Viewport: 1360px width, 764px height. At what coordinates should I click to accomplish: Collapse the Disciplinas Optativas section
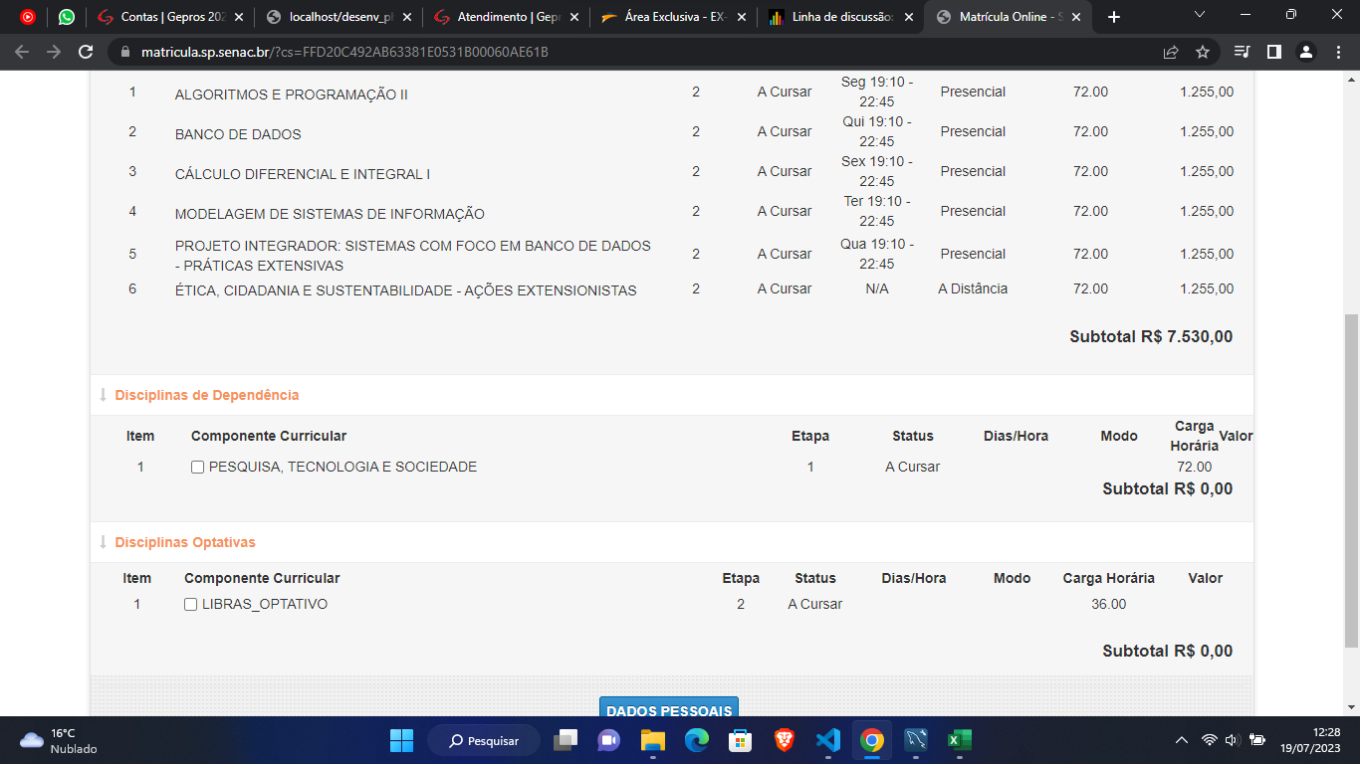[x=184, y=542]
